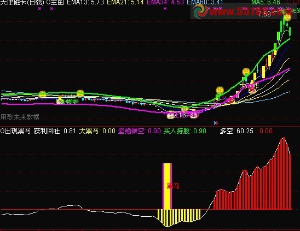The height and width of the screenshot is (231, 300).
Task: Click the EMA21: 5.14 indicator value
Action: click(x=125, y=2)
